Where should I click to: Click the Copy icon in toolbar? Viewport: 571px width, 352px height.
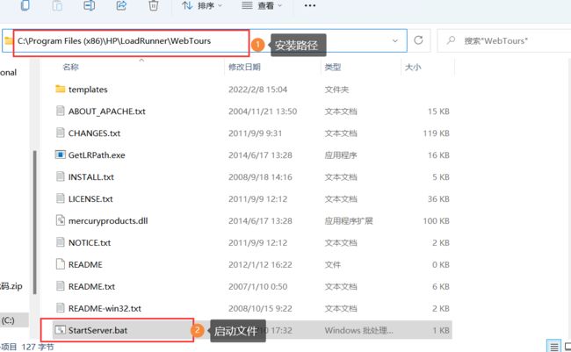25,5
